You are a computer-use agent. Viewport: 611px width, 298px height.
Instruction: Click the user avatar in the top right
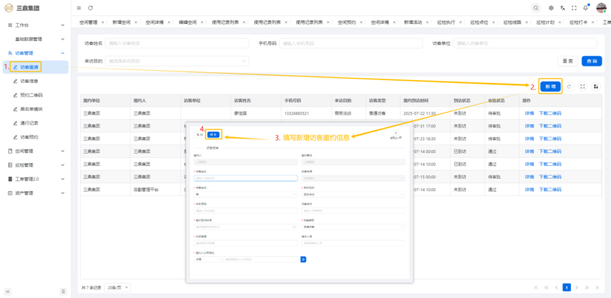(x=601, y=8)
